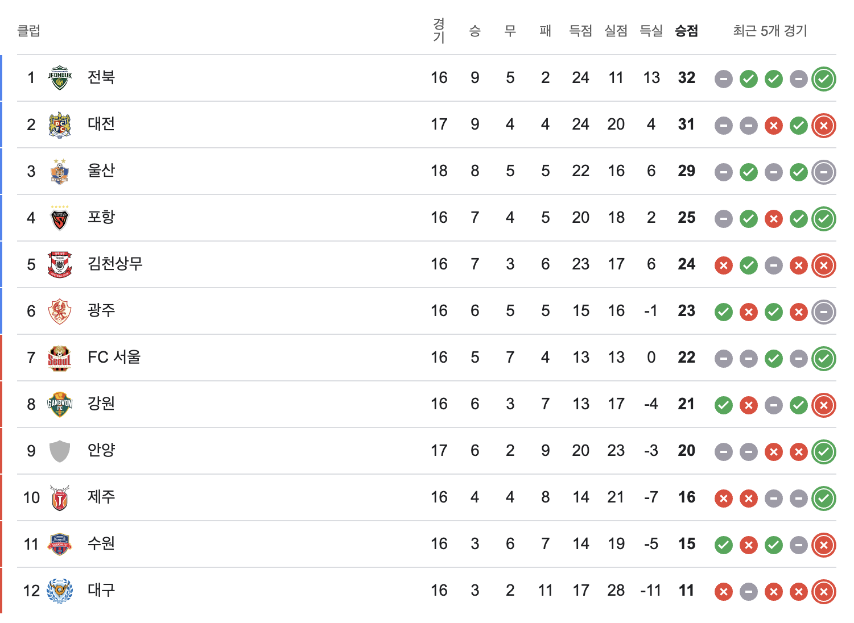Image resolution: width=854 pixels, height=623 pixels.
Task: Click 전북's latest match win indicator
Action: pos(824,79)
